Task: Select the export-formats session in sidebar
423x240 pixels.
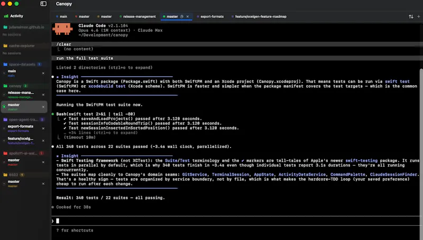Action: [x=23, y=128]
